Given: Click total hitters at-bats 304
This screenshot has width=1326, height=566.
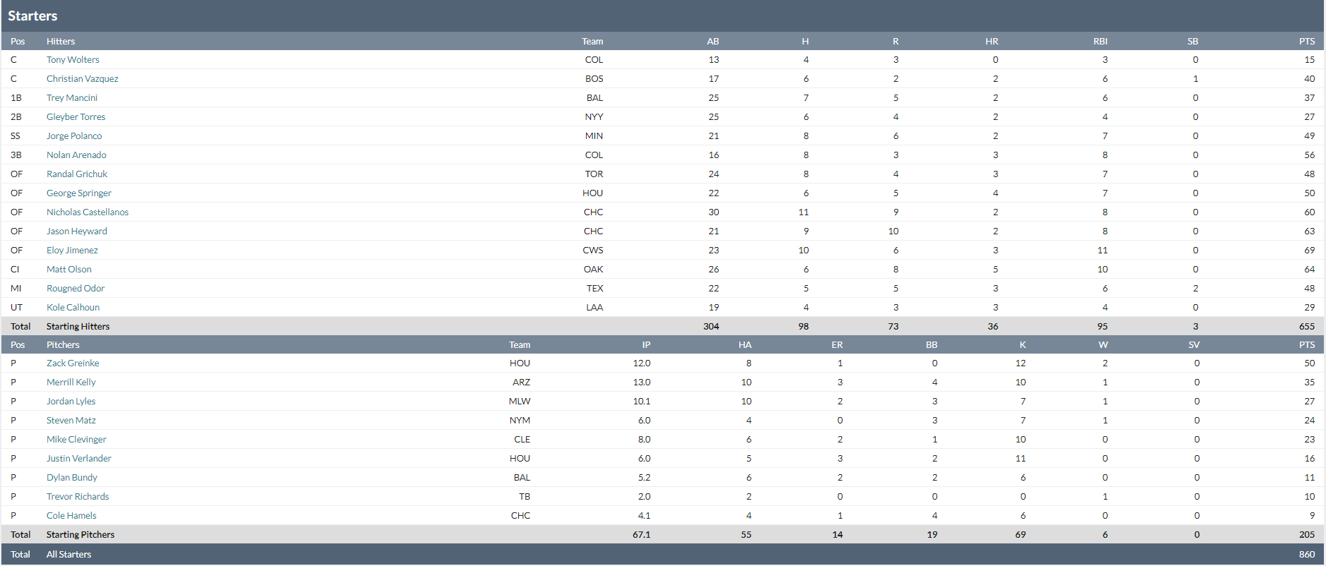Looking at the screenshot, I should click(711, 327).
